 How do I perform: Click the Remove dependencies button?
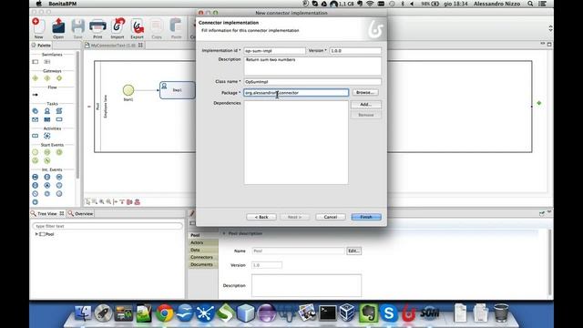(366, 115)
